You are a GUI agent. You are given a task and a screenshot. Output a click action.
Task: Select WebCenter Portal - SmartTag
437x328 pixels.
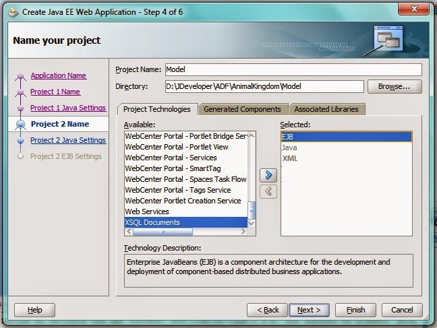(186, 169)
